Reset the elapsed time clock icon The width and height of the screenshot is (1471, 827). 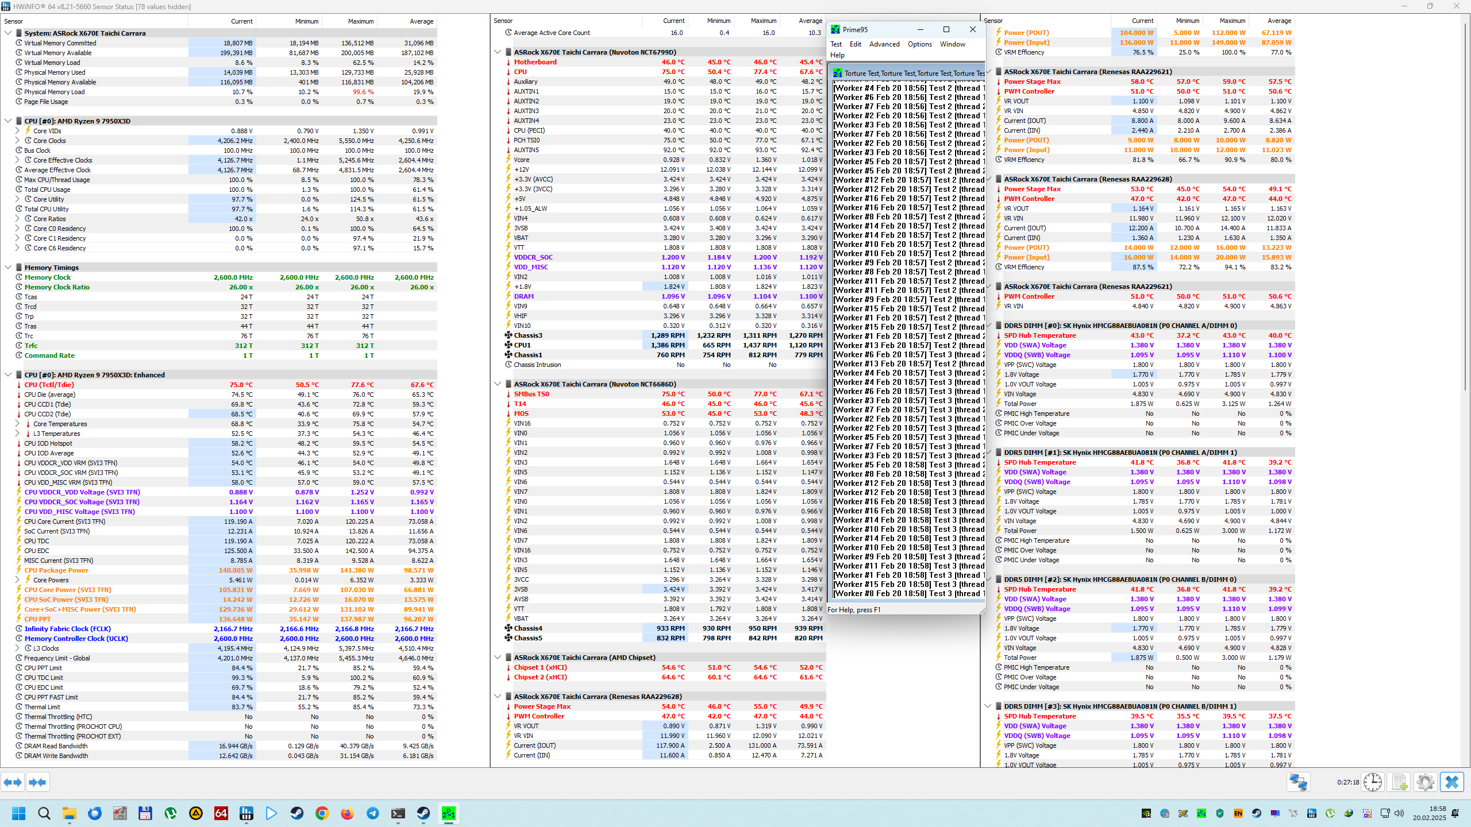[x=1372, y=782]
